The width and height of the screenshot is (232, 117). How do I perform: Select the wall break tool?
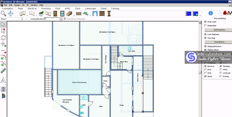click(48, 14)
